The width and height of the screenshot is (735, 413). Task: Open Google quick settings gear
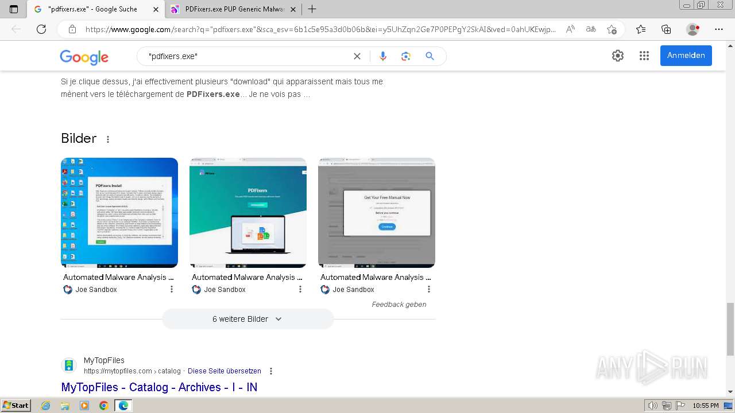point(618,56)
